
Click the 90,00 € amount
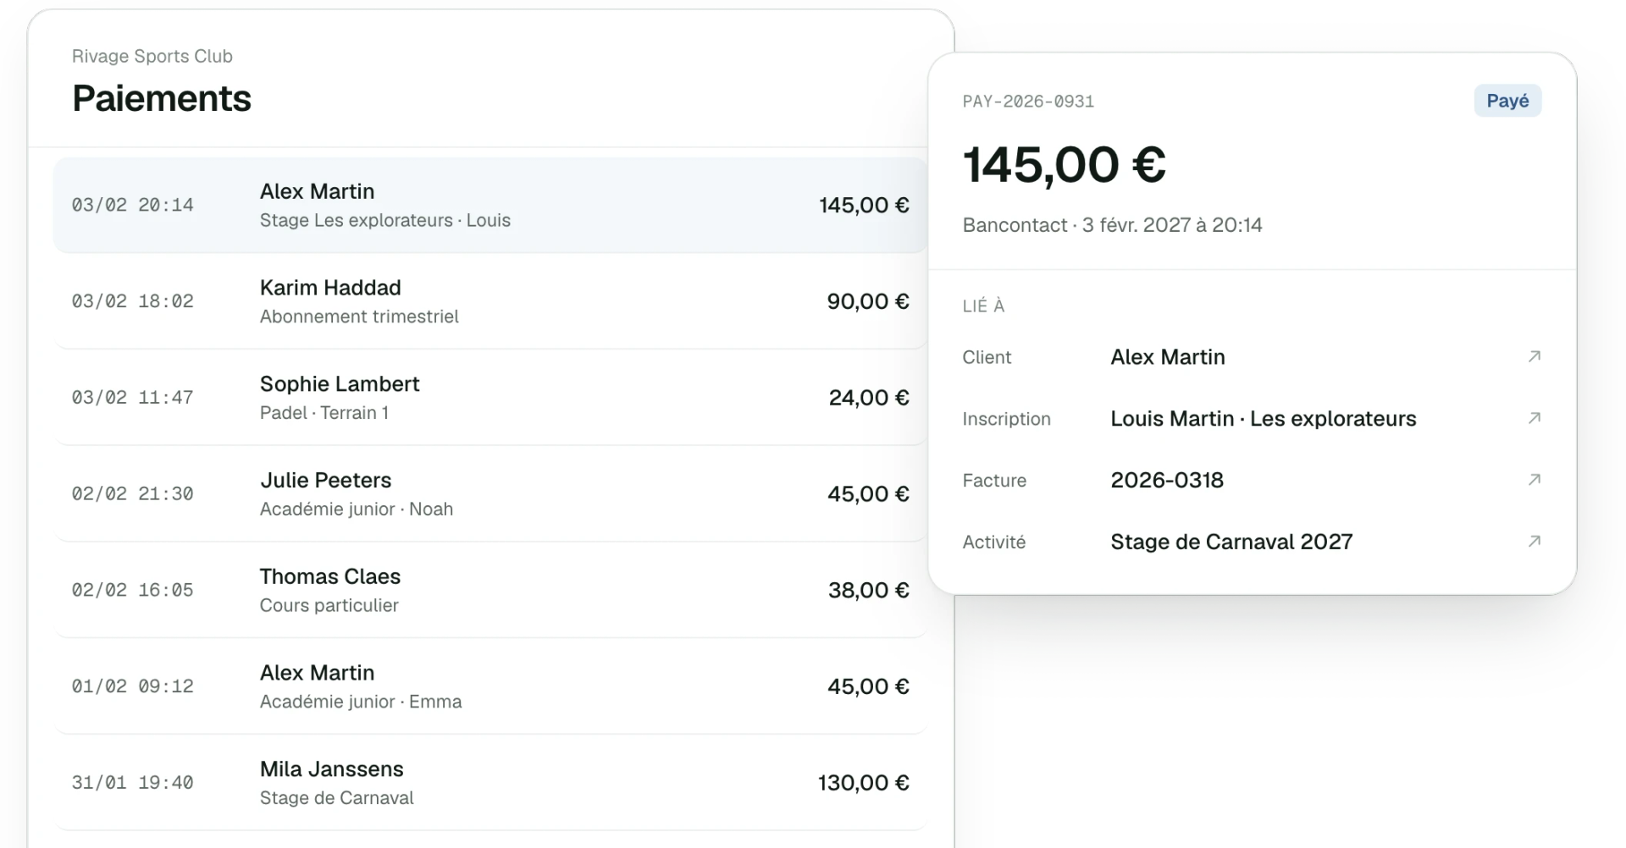868,301
